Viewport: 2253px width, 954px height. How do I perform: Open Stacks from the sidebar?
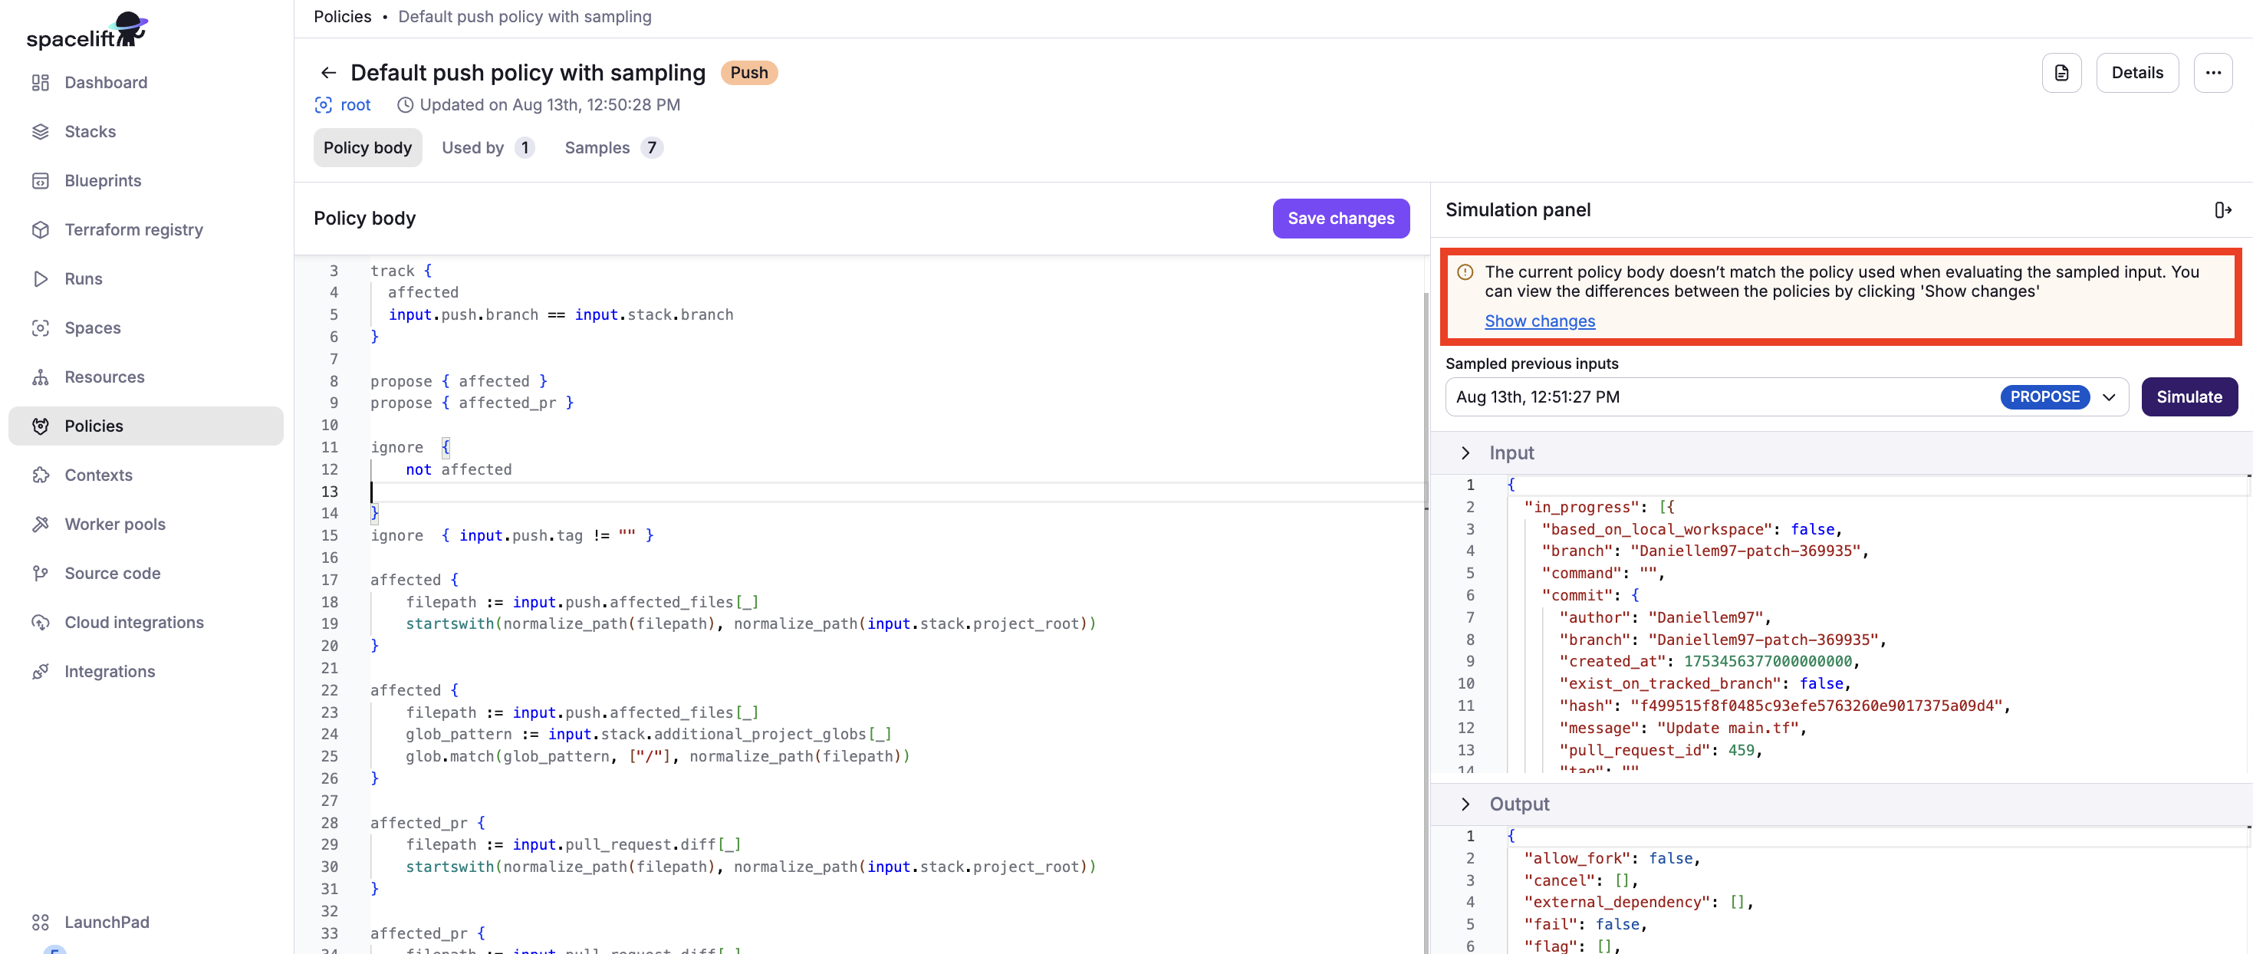pos(89,131)
